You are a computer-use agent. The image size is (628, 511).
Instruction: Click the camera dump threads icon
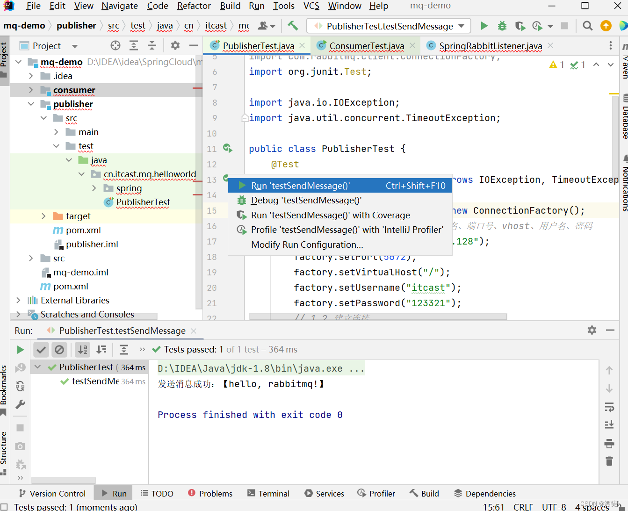pos(20,446)
